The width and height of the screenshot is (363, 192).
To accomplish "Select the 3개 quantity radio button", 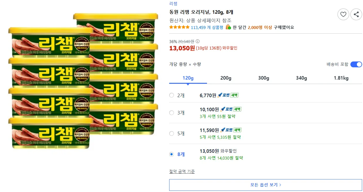I will click(172, 113).
